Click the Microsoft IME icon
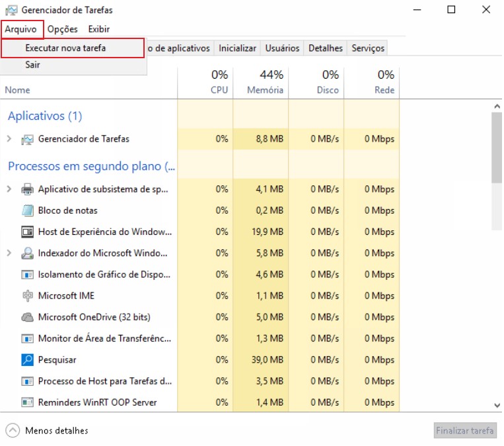Image resolution: width=504 pixels, height=446 pixels. click(x=27, y=296)
